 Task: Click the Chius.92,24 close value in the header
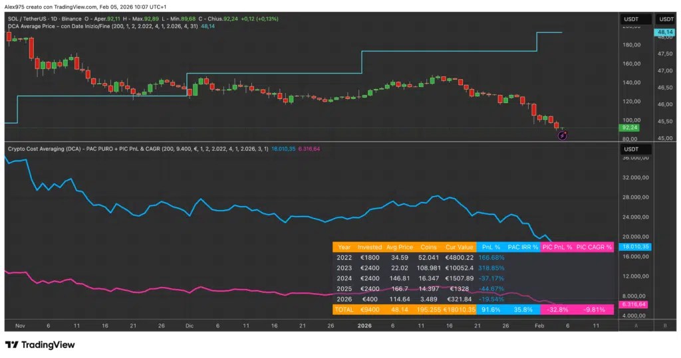[x=222, y=19]
